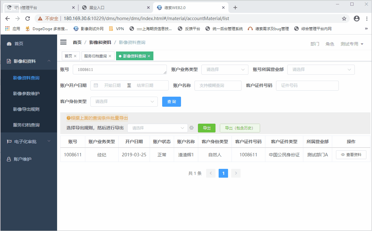Click the 开始日期 date field
This screenshot has width=372, height=231.
[113, 85]
